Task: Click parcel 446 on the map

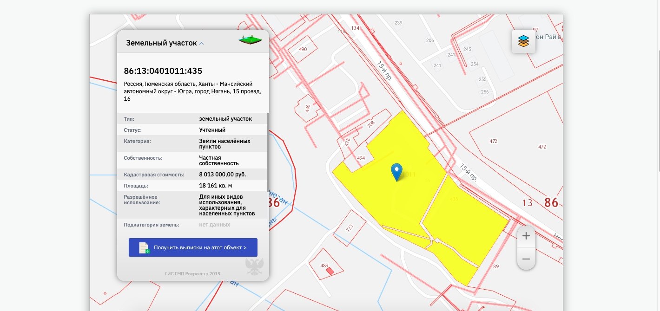Action: click(307, 108)
